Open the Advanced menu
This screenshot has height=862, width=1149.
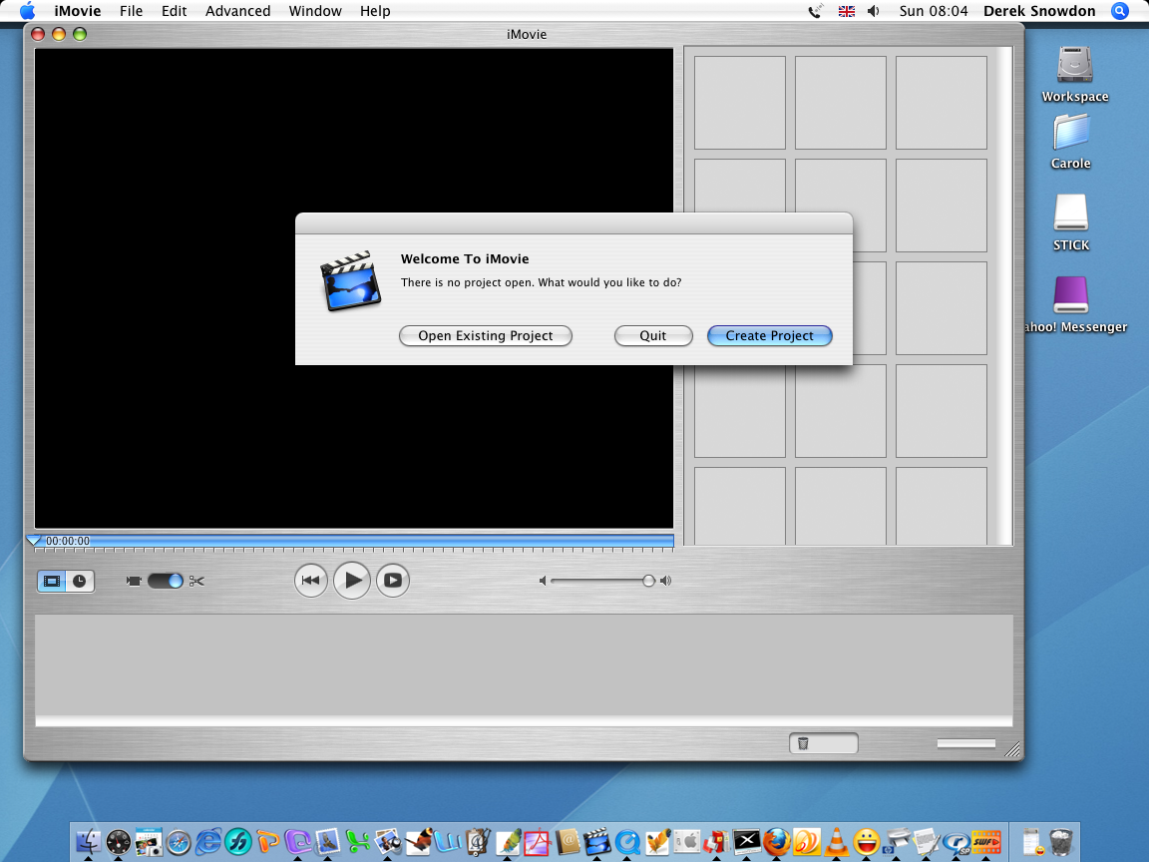tap(237, 11)
